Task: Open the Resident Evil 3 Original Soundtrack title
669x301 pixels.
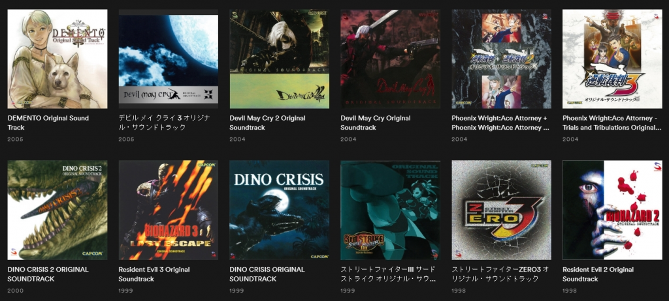Action: click(154, 274)
